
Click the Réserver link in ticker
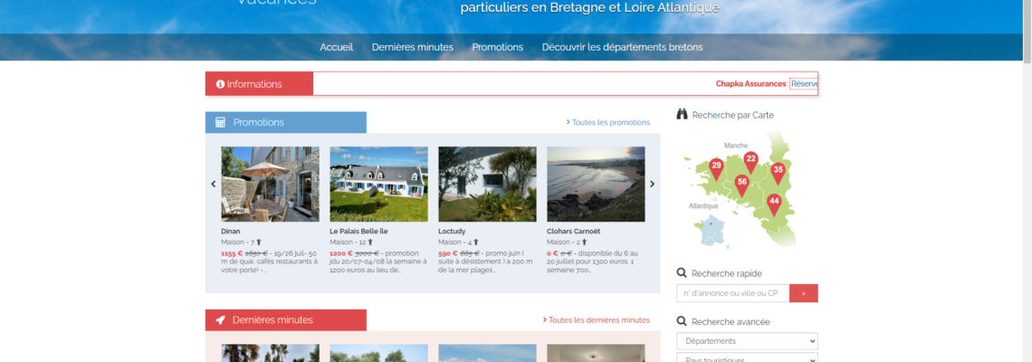click(x=804, y=84)
